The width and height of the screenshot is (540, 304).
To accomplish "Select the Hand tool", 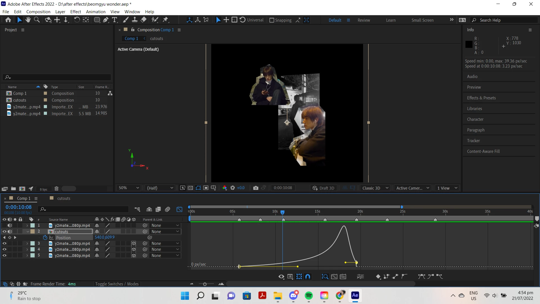I will (x=28, y=20).
